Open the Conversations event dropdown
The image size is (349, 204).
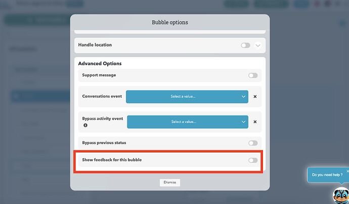point(187,96)
